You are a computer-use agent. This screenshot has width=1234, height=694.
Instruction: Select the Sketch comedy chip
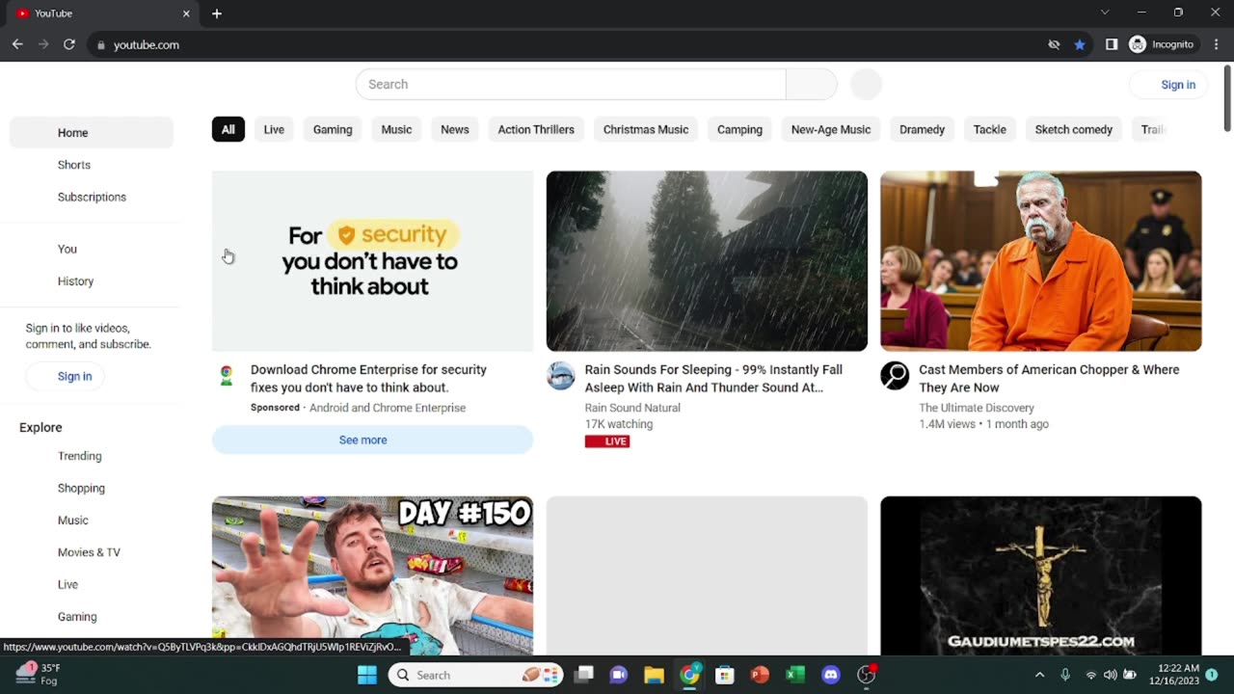point(1073,129)
